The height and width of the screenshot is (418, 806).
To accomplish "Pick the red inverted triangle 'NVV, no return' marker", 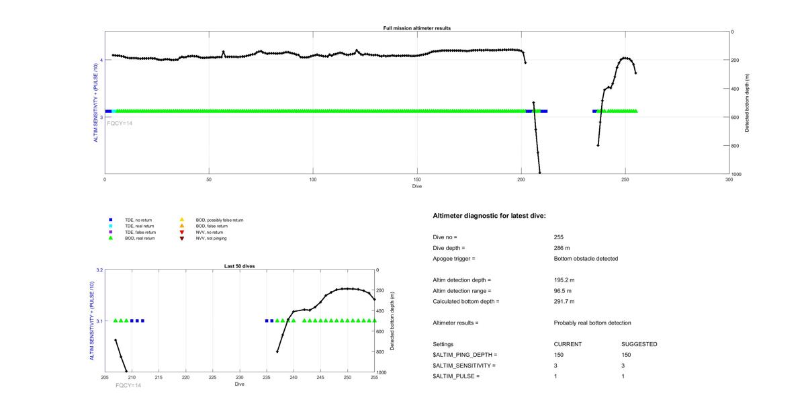I will tap(181, 232).
